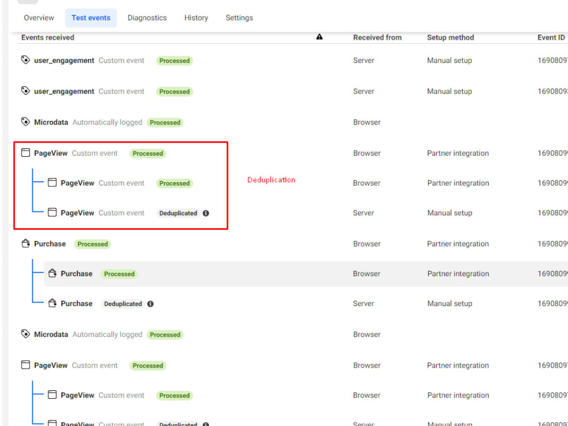This screenshot has width=568, height=426.
Task: Click the Processed badge on the Purchase event
Action: point(92,244)
